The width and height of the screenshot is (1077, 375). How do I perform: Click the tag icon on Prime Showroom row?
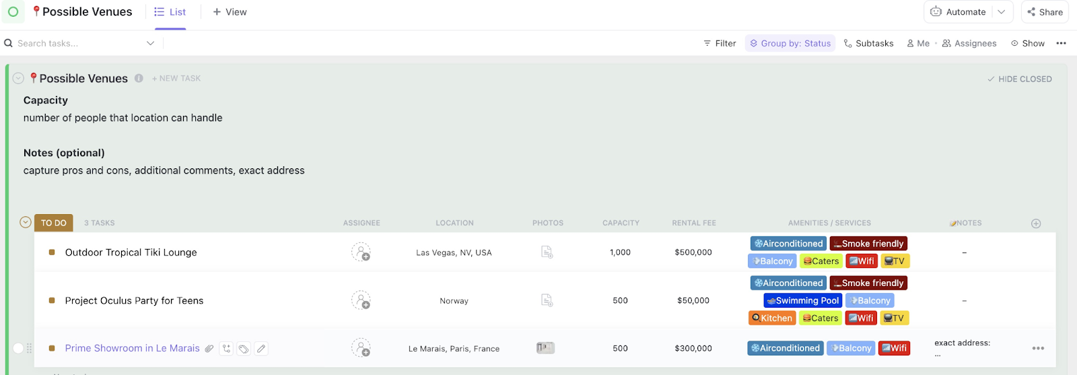(x=244, y=349)
